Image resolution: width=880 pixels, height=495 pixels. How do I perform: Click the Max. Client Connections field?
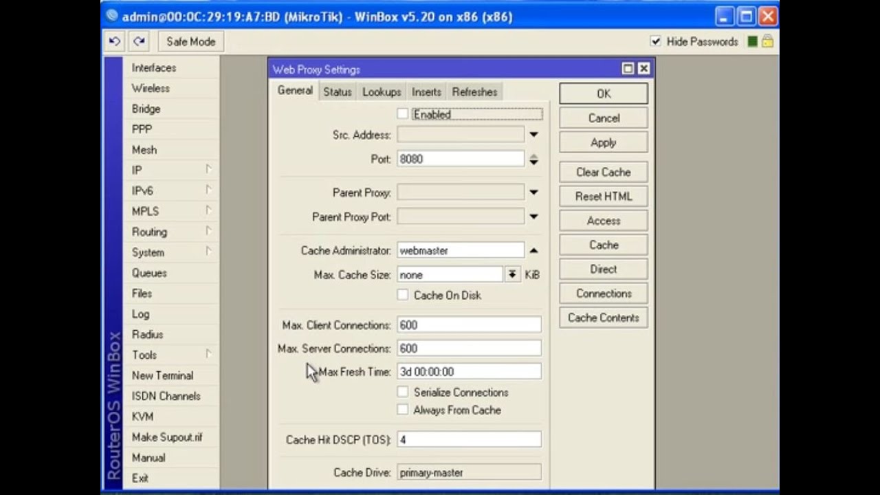pyautogui.click(x=469, y=324)
